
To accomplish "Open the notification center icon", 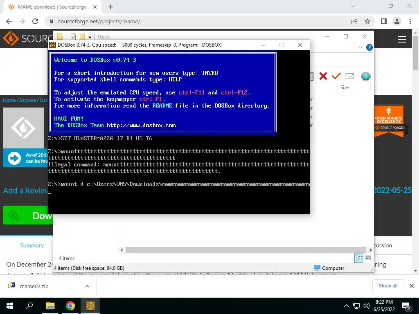I will pos(406,306).
